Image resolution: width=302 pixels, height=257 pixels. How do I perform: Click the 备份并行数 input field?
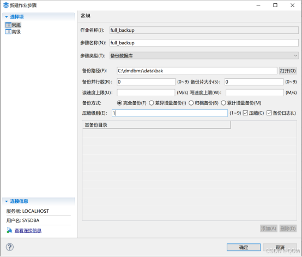pyautogui.click(x=146, y=81)
